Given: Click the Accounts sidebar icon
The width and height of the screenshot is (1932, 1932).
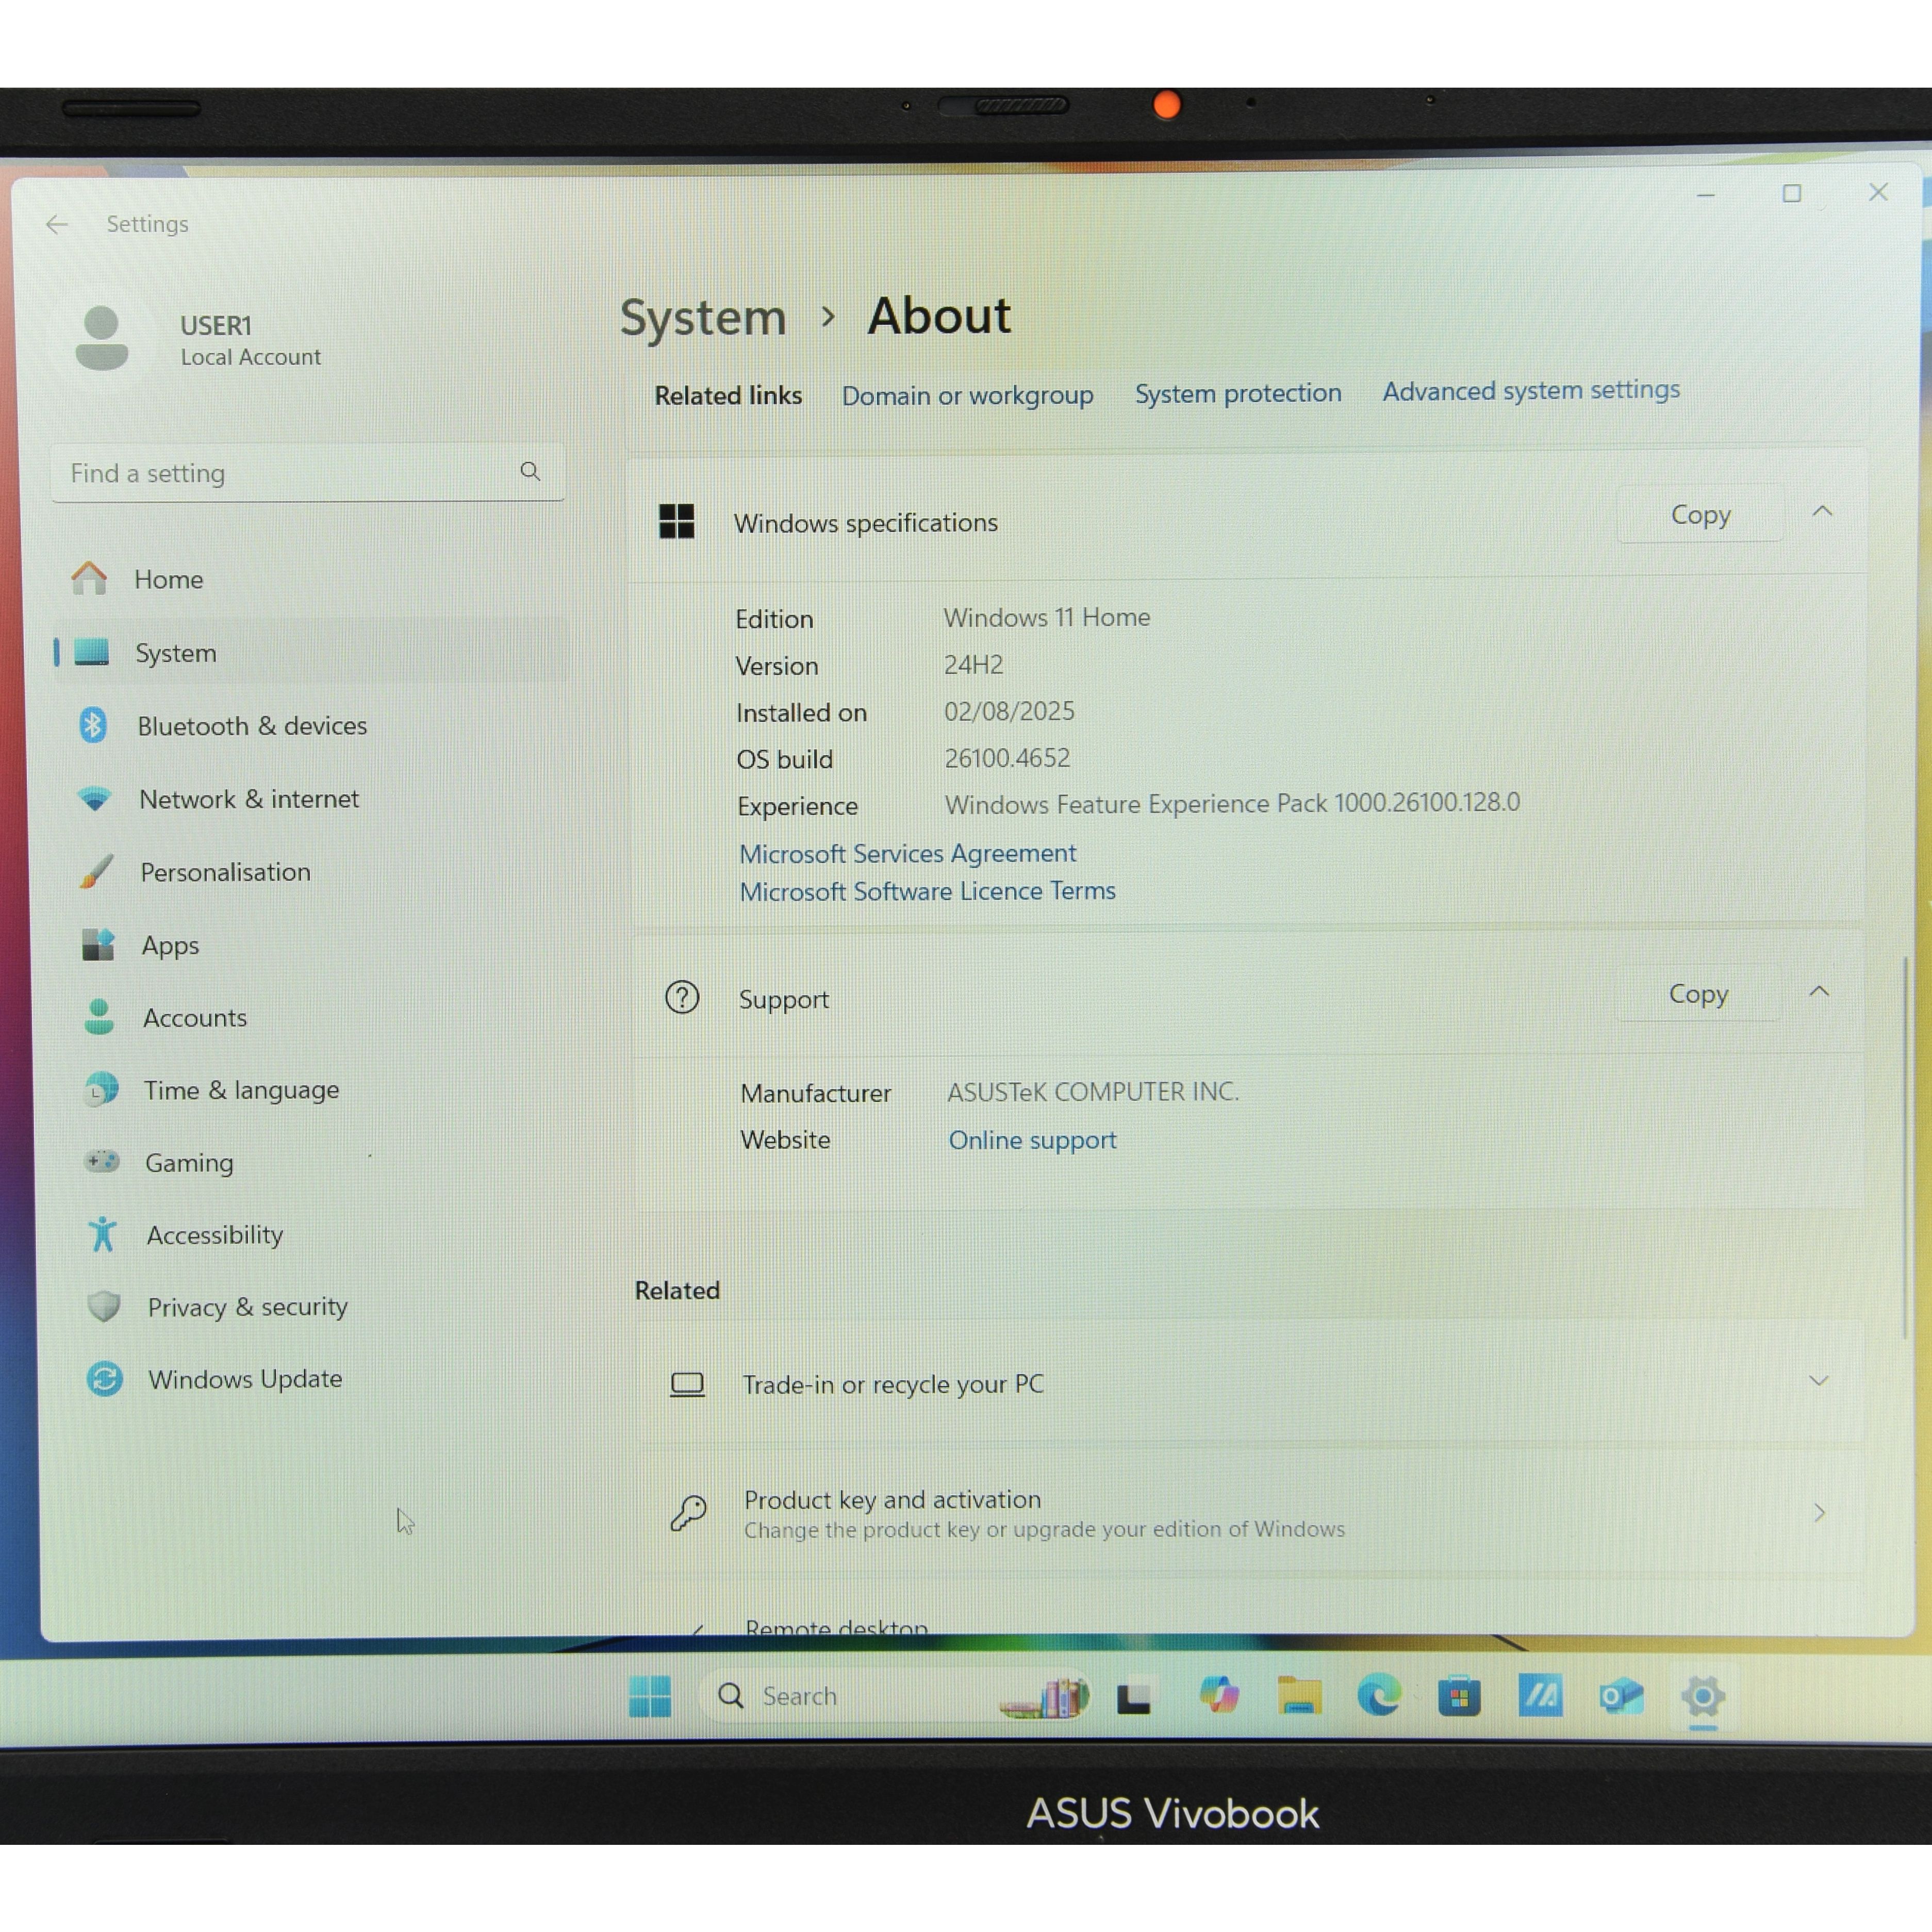Looking at the screenshot, I should click(x=99, y=1017).
